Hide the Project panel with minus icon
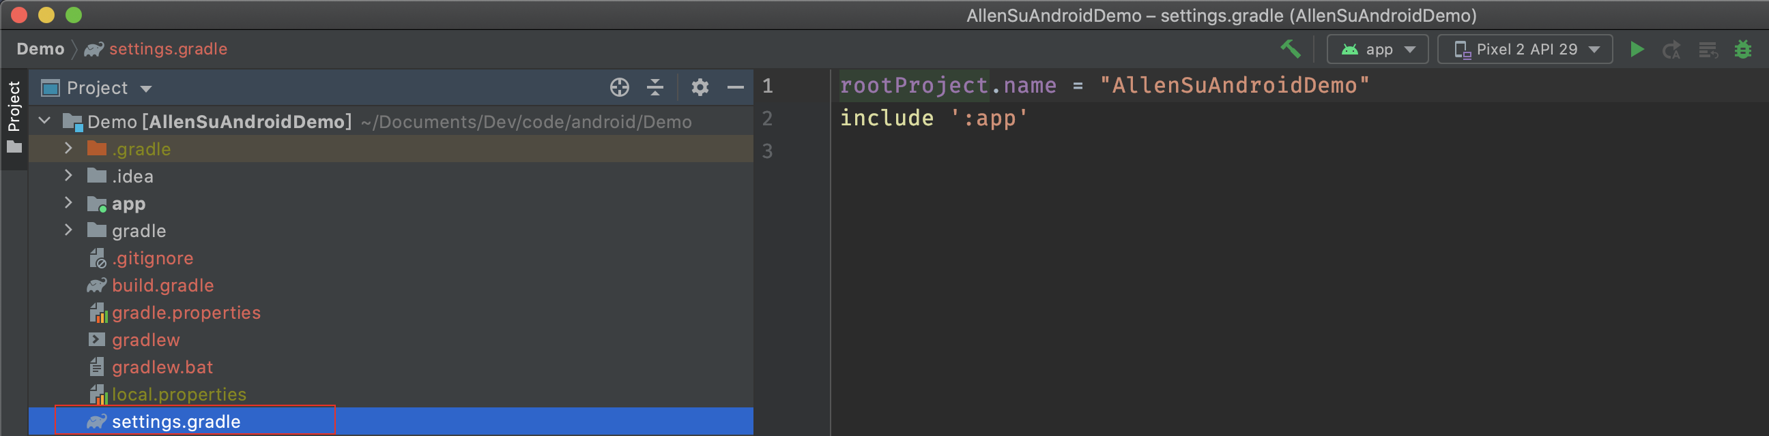 pos(736,88)
